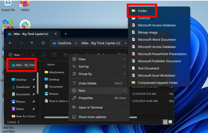Screen dimensions: 208x133
Task: Open the New submenu entry
Action: [99, 90]
